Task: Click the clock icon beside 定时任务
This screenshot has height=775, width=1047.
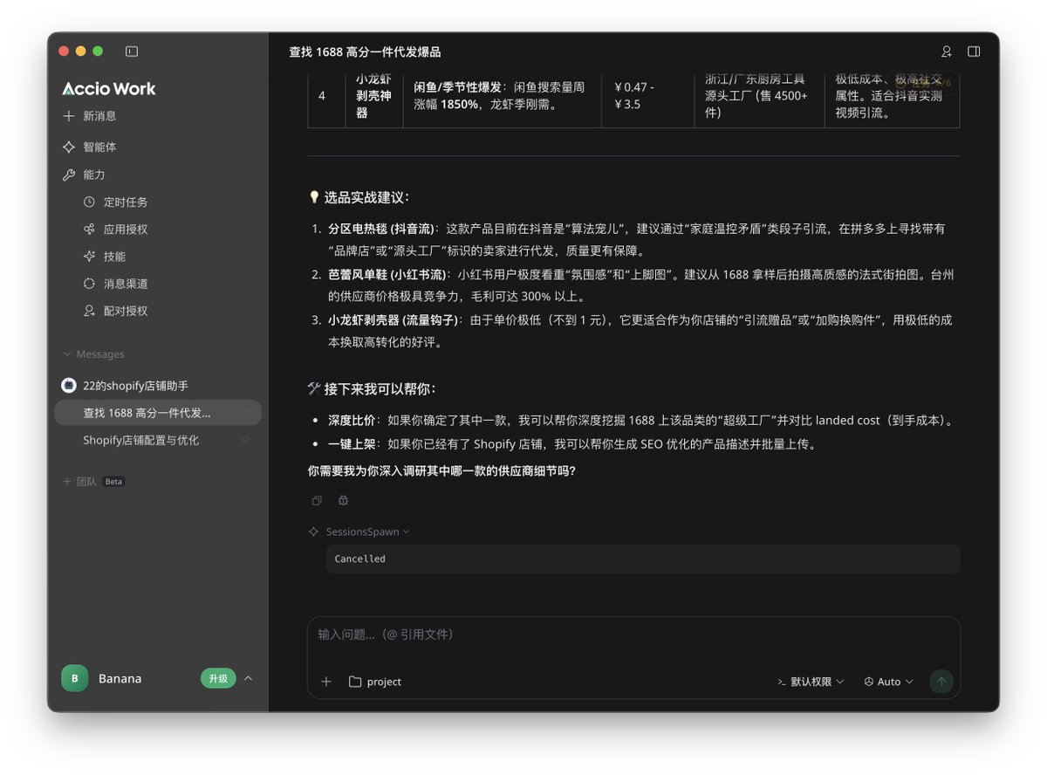Action: [89, 202]
